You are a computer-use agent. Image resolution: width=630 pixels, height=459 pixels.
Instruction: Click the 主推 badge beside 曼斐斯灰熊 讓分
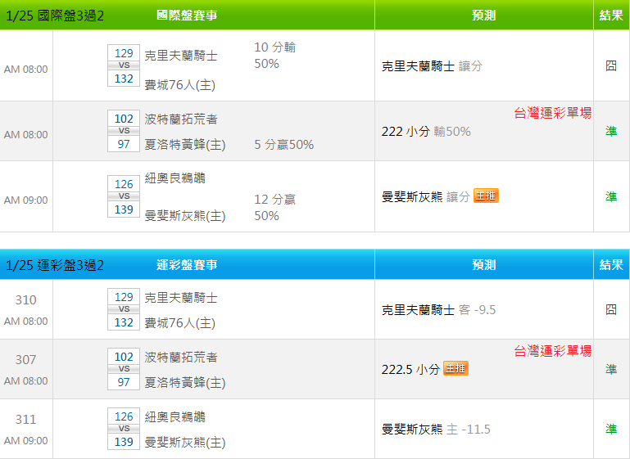[x=486, y=196]
